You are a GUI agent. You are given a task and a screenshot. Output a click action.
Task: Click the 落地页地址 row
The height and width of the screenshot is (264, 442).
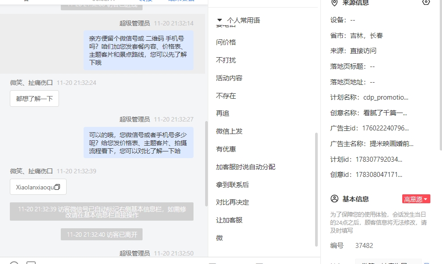tap(352, 82)
